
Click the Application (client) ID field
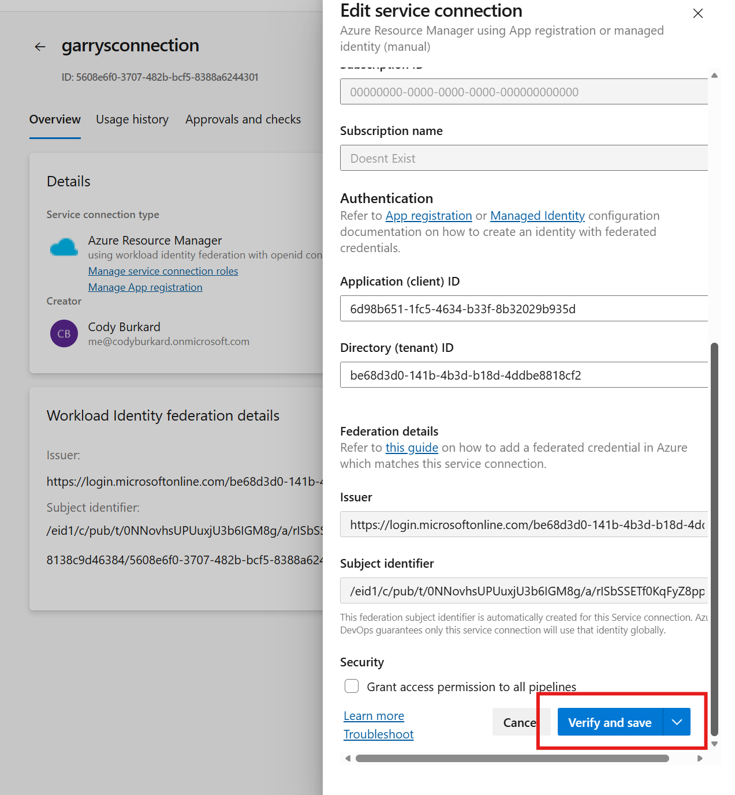point(523,309)
